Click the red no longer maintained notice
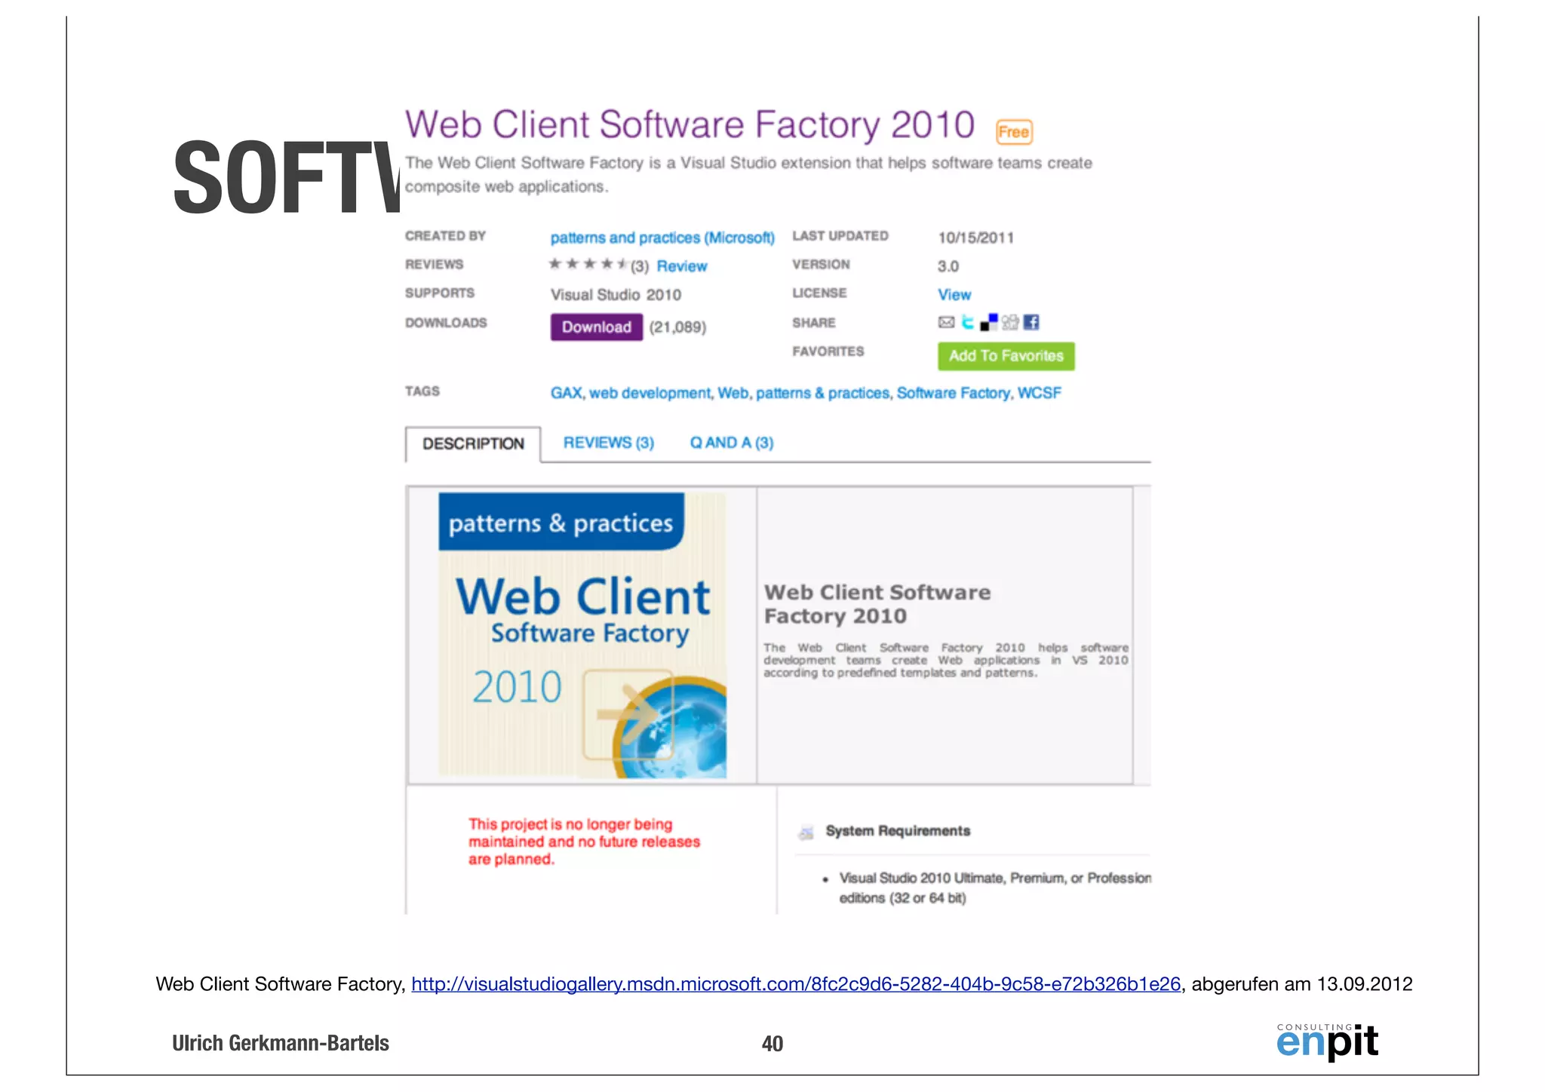The image size is (1545, 1092). pyautogui.click(x=584, y=842)
